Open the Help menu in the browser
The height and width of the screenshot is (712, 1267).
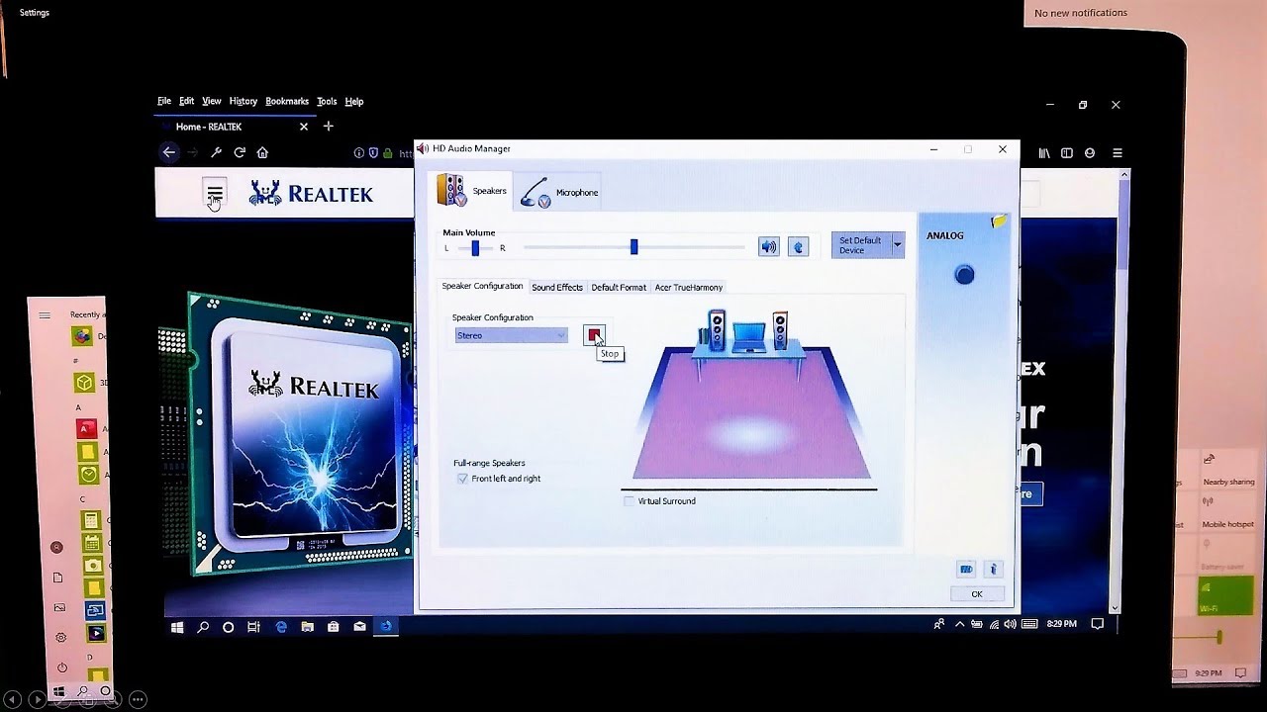click(354, 101)
